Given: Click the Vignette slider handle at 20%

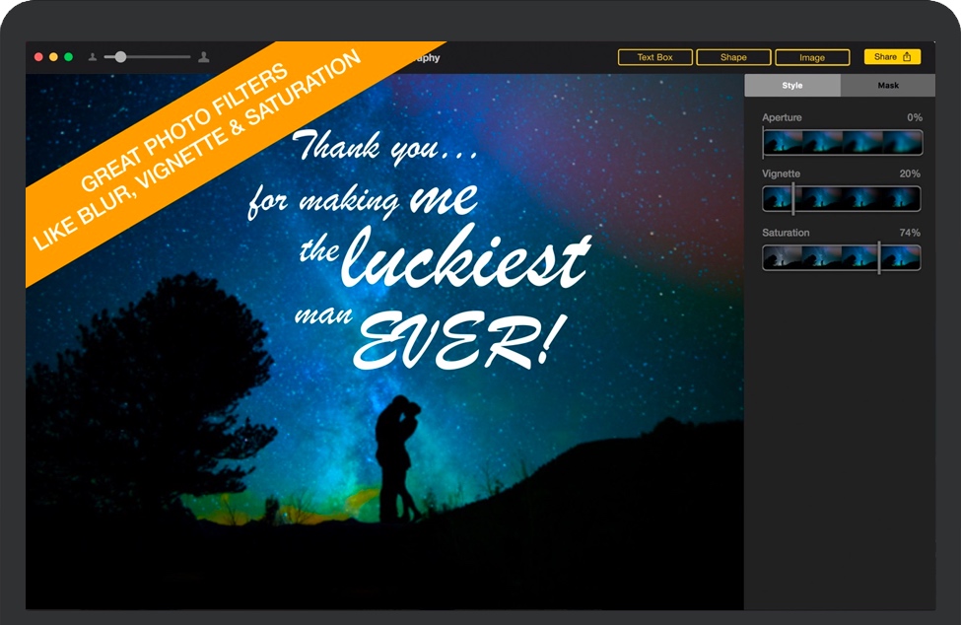Looking at the screenshot, I should (791, 199).
